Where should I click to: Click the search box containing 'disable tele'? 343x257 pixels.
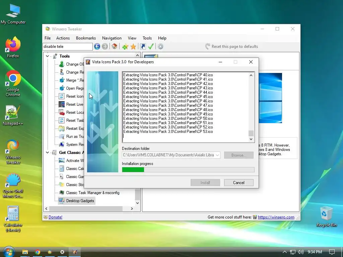point(68,47)
